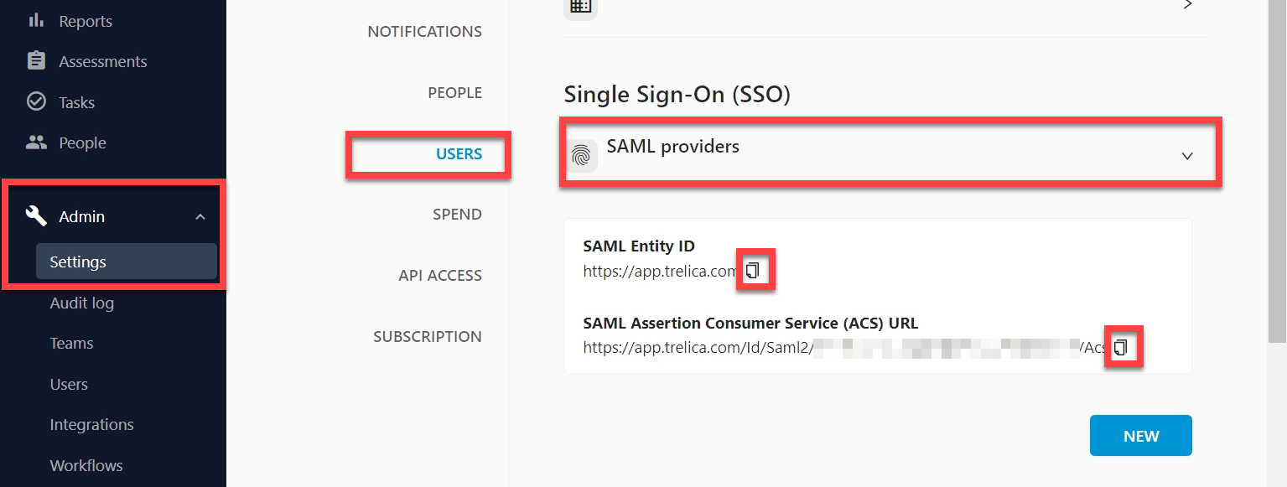
Task: Go to the Subscription tab
Action: tap(428, 337)
